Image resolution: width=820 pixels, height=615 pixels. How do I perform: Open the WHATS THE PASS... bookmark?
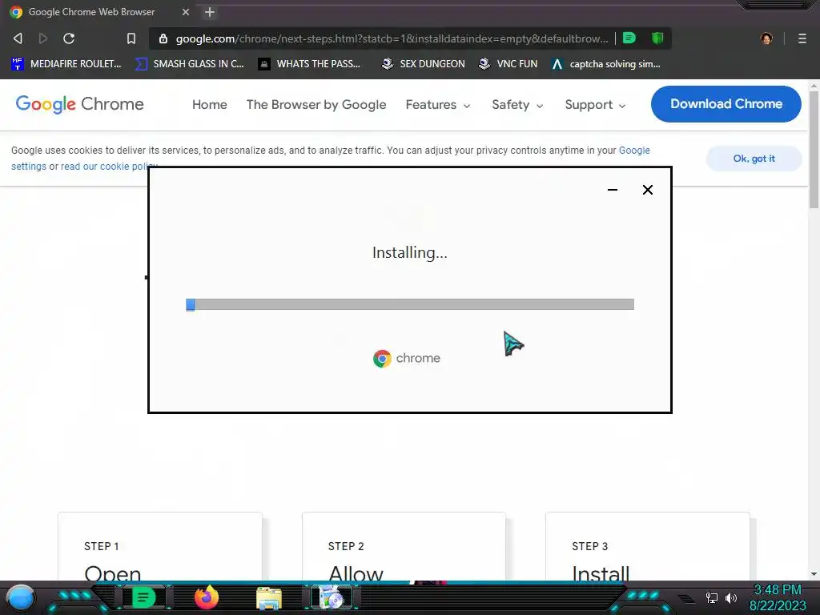coord(309,64)
